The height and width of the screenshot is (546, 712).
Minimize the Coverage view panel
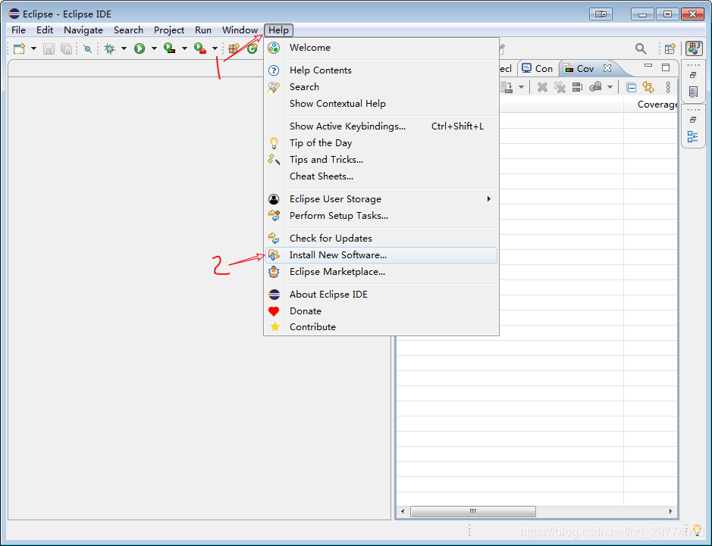648,66
